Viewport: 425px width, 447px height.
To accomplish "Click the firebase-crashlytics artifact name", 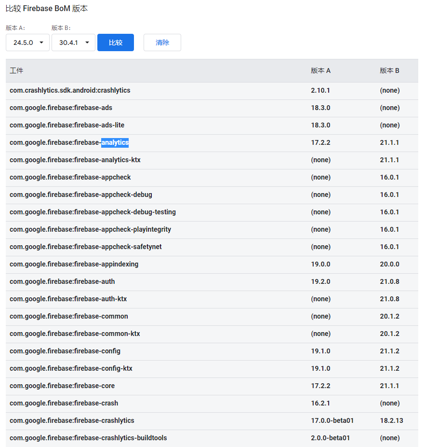I will [x=72, y=421].
